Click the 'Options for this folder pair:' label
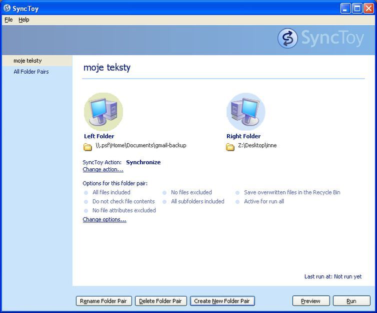 (115, 183)
